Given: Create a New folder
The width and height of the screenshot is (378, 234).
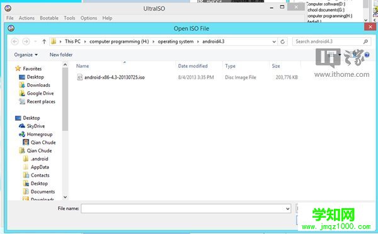Looking at the screenshot, I should tap(61, 55).
